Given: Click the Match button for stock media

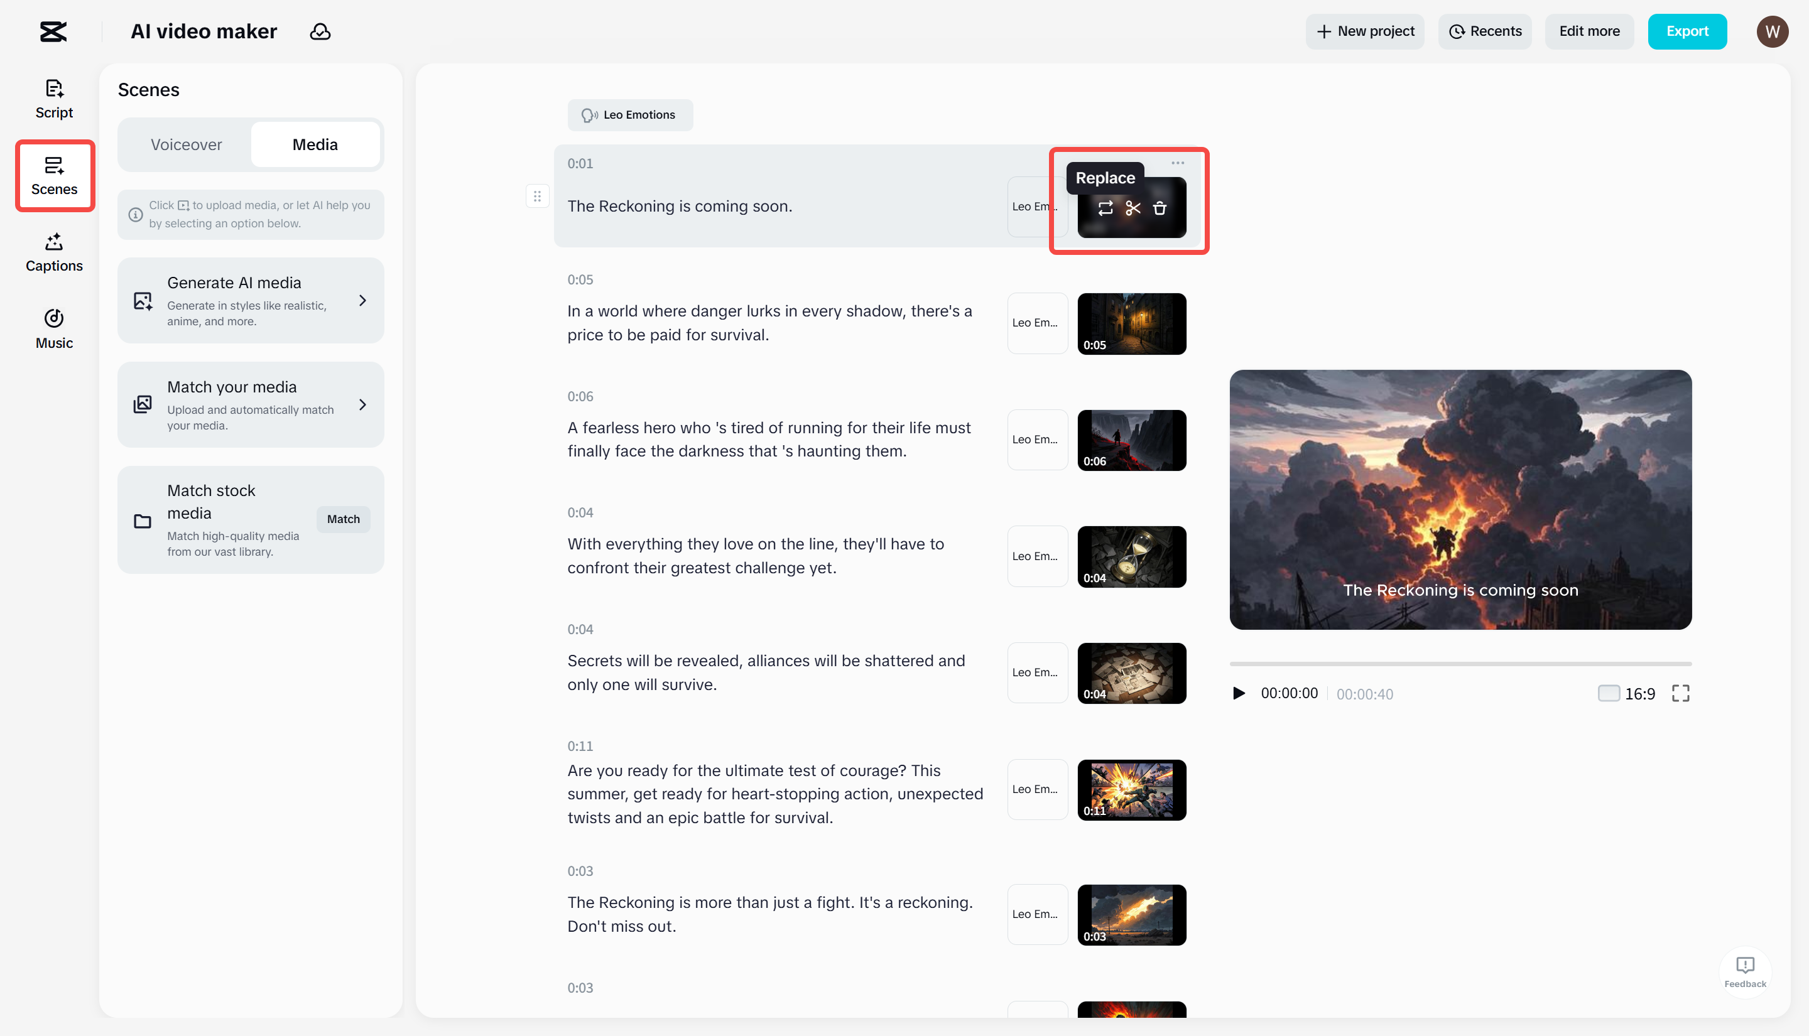Looking at the screenshot, I should pos(343,519).
